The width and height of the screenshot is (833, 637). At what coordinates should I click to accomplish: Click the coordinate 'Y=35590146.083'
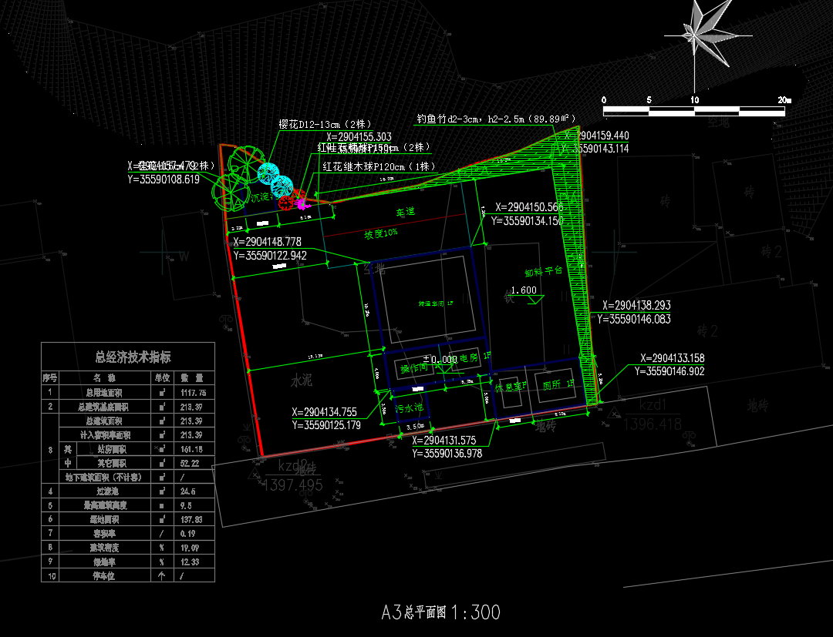[634, 320]
